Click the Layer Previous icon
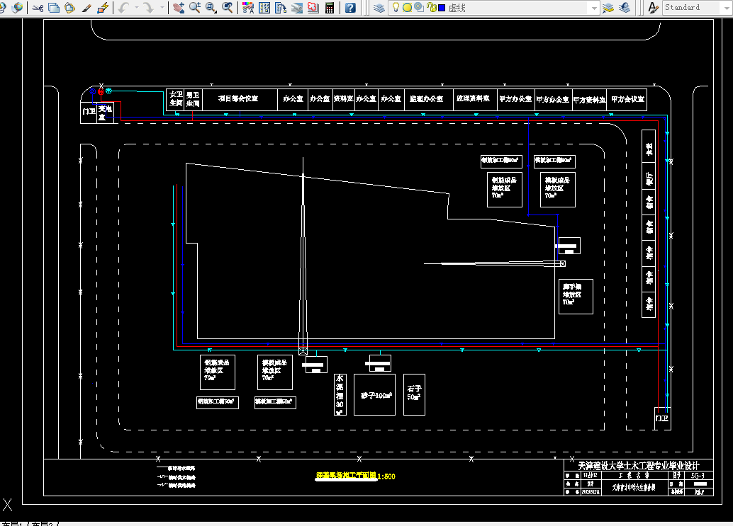 pyautogui.click(x=624, y=8)
